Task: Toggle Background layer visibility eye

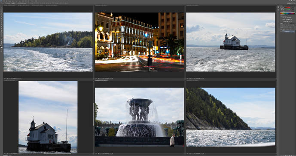Action: pyautogui.click(x=281, y=31)
